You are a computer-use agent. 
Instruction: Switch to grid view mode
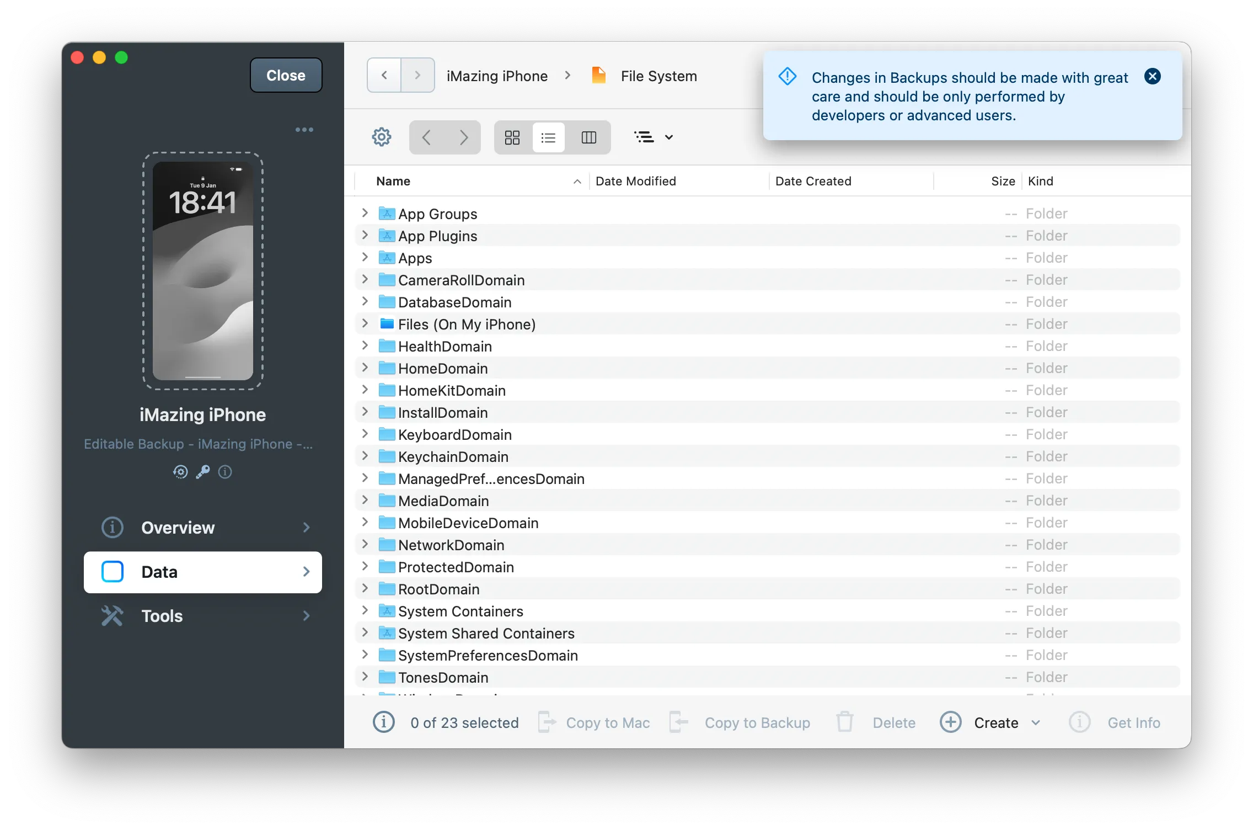click(512, 137)
